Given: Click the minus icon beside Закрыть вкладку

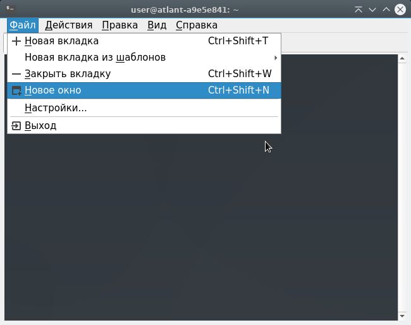Looking at the screenshot, I should coord(16,74).
